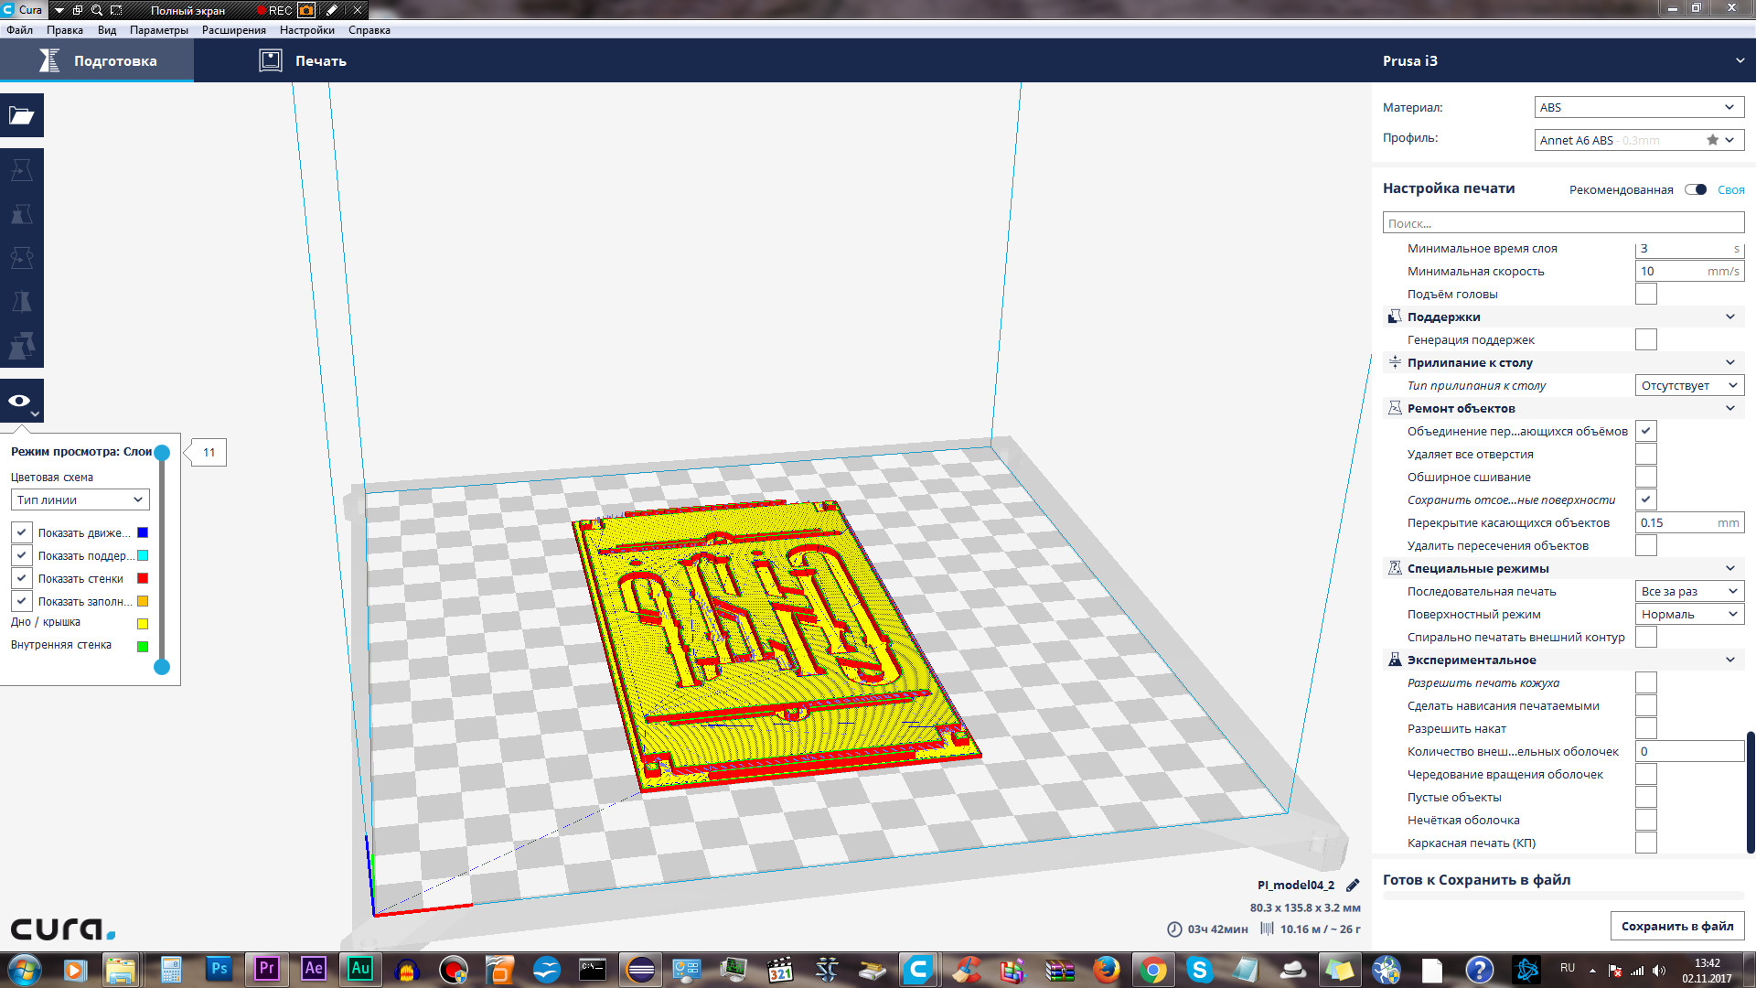Click Сохранить в файл button
This screenshot has width=1756, height=988.
(x=1676, y=926)
